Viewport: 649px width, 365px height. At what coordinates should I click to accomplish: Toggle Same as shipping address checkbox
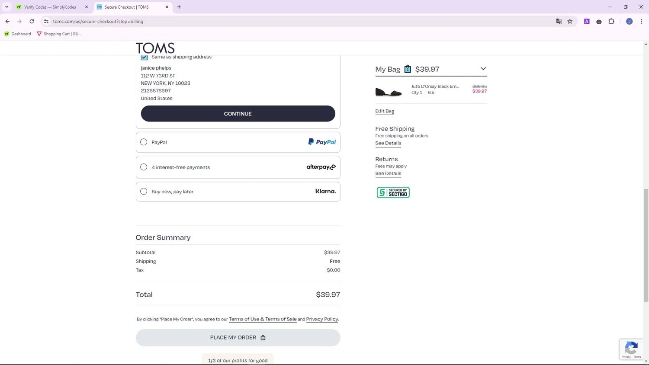pyautogui.click(x=144, y=57)
